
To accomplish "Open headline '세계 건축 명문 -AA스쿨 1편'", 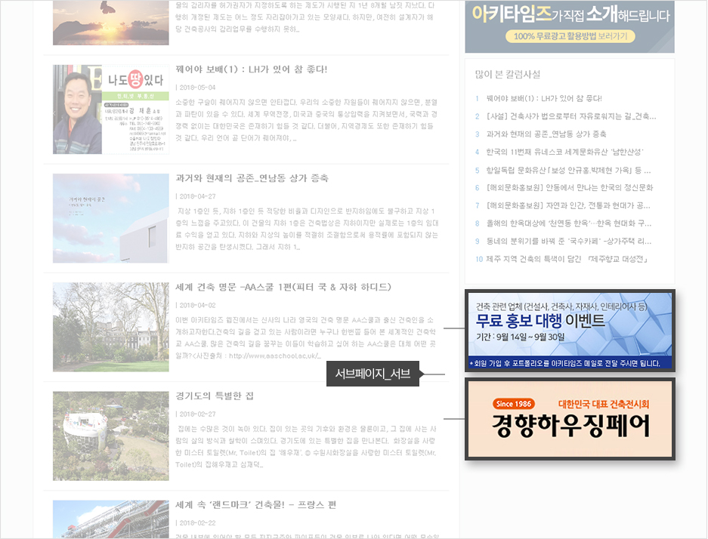I will tap(283, 287).
